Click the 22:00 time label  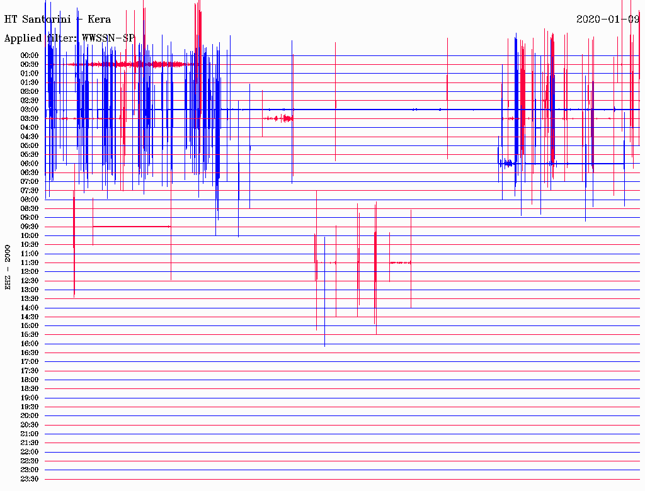[x=30, y=452]
